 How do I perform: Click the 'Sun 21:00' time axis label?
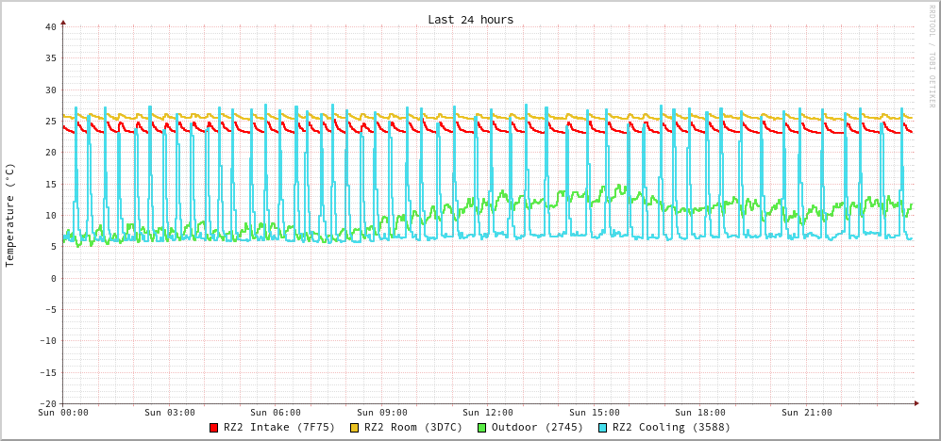coord(807,413)
